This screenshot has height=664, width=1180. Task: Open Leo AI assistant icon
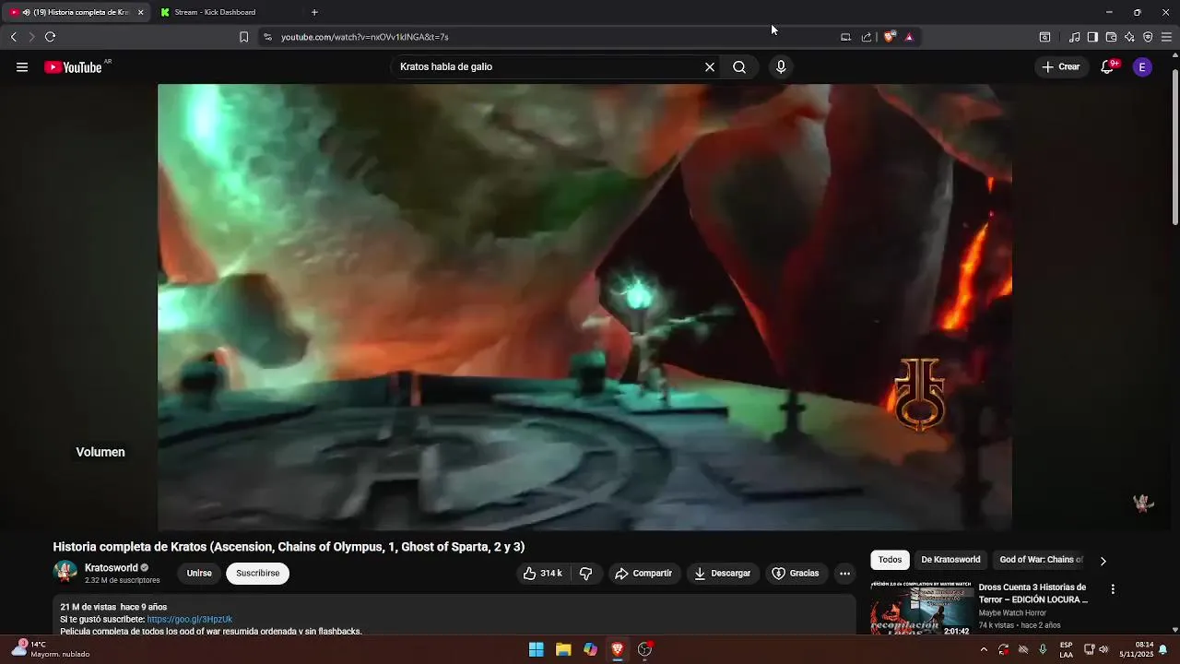[1129, 37]
